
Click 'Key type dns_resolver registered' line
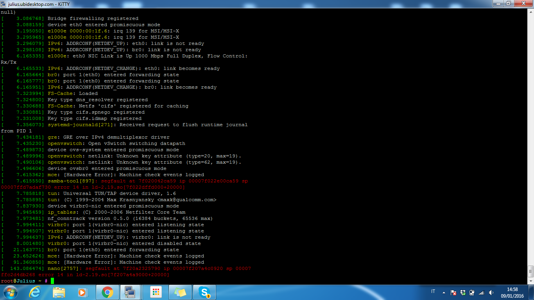tap(74, 100)
